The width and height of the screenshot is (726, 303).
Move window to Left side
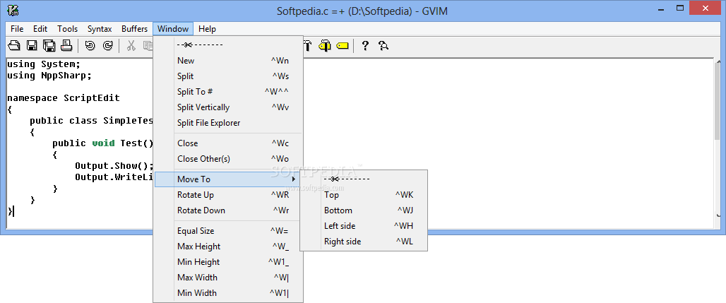click(x=364, y=226)
